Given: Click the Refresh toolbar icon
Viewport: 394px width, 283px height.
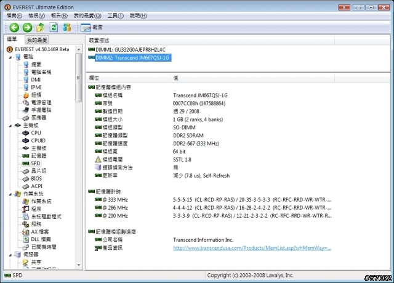Looking at the screenshot, I should coord(54,27).
